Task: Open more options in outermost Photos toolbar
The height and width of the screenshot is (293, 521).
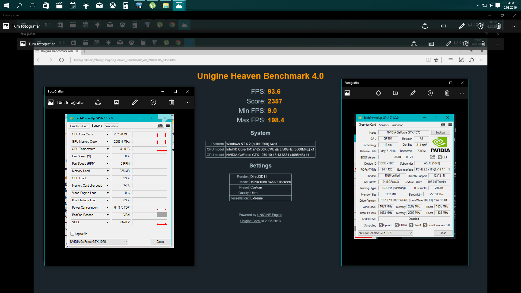Action: pyautogui.click(x=514, y=26)
